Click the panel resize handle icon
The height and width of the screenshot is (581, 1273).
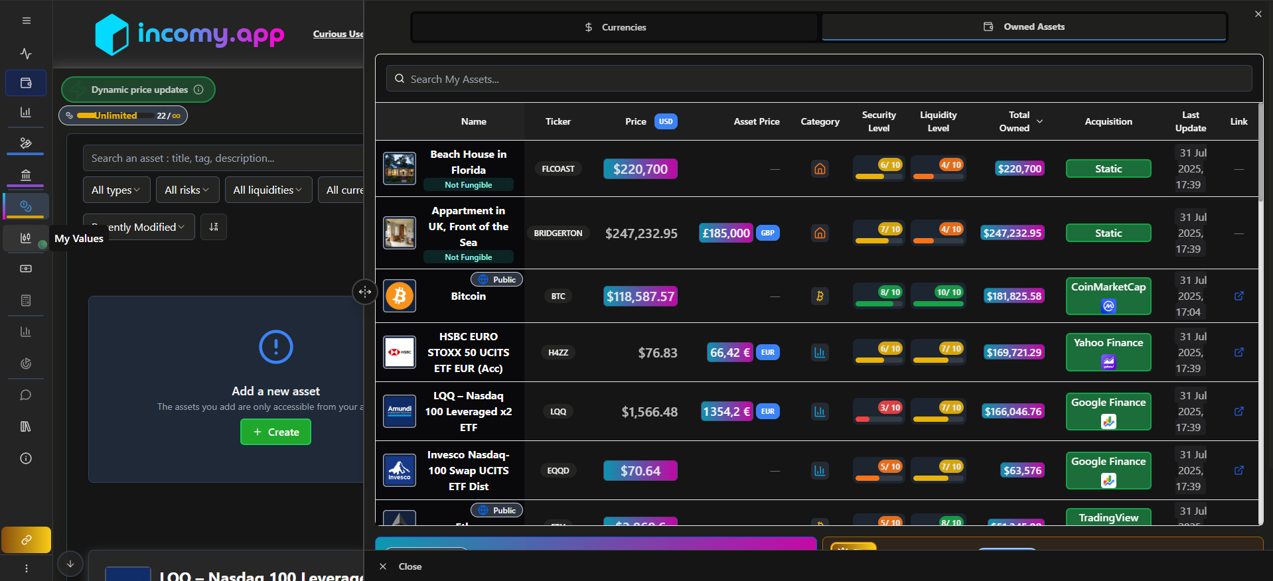point(365,292)
